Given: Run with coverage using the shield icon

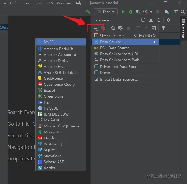Looking at the screenshot, I should click(138, 12).
